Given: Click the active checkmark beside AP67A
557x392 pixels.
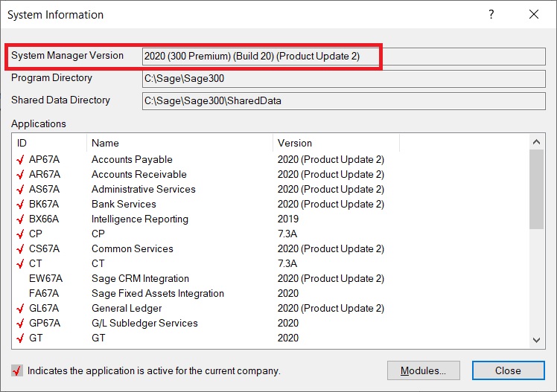Looking at the screenshot, I should (x=20, y=160).
